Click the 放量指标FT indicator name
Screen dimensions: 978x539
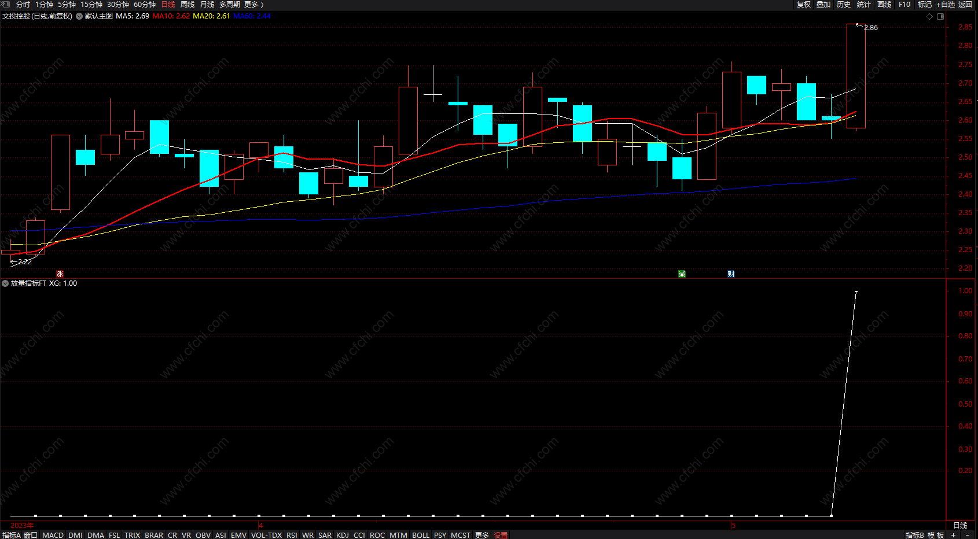point(28,283)
